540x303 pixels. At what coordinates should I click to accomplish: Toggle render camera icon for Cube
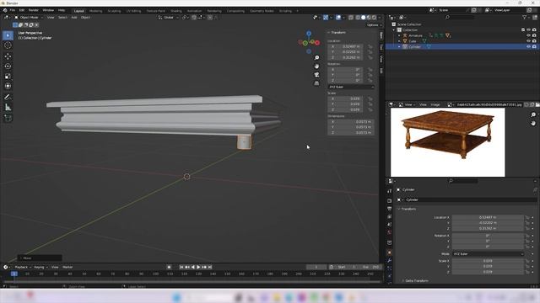click(534, 41)
